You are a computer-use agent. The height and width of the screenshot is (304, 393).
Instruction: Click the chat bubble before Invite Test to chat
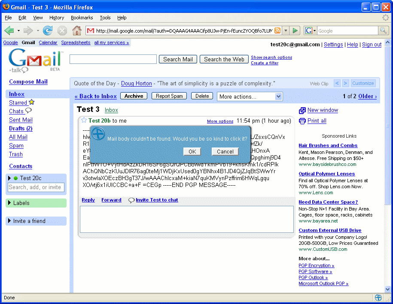(x=131, y=200)
